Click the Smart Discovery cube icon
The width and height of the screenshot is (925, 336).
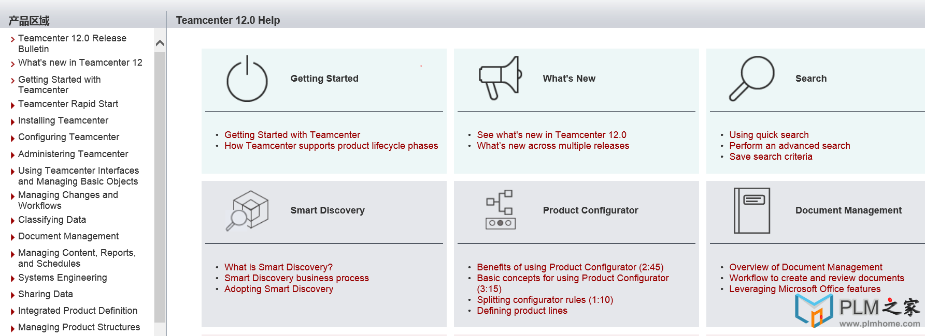tap(247, 210)
